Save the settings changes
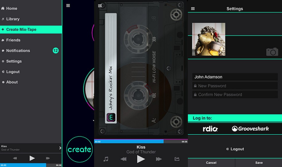The width and height of the screenshot is (282, 167). (258, 162)
